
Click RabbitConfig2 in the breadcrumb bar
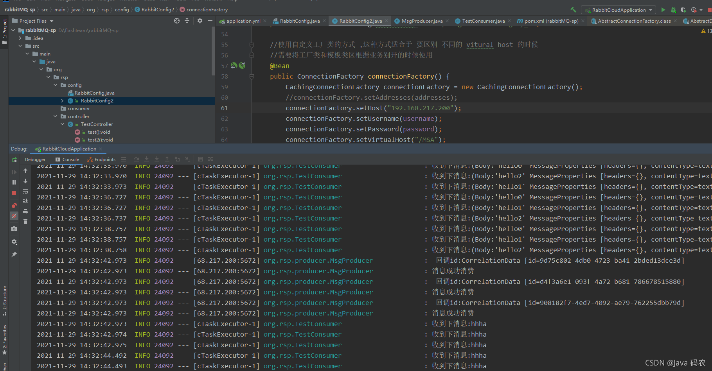click(x=155, y=9)
